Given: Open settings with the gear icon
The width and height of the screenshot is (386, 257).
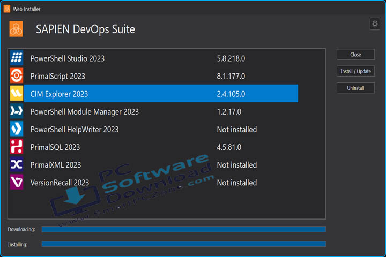Looking at the screenshot, I should 375,24.
